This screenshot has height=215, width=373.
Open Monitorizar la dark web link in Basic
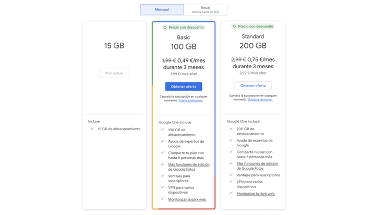pyautogui.click(x=187, y=199)
